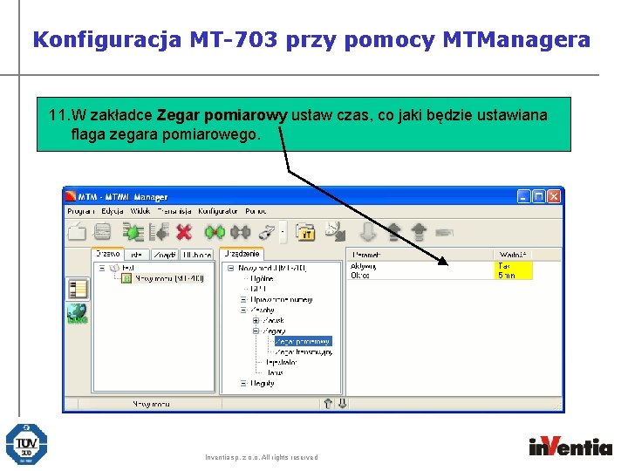Select Reguły in the device tree
The width and height of the screenshot is (628, 471).
(263, 383)
